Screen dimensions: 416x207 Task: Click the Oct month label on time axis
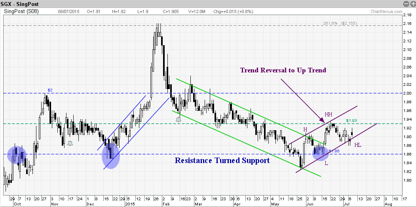tap(17, 204)
